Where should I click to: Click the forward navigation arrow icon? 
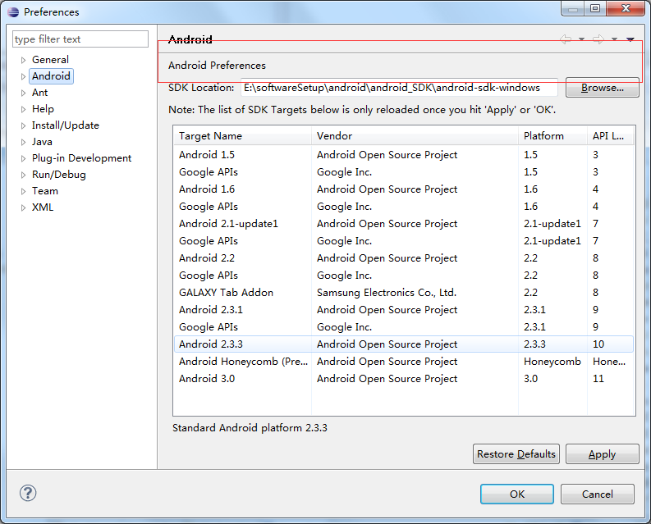(x=598, y=39)
